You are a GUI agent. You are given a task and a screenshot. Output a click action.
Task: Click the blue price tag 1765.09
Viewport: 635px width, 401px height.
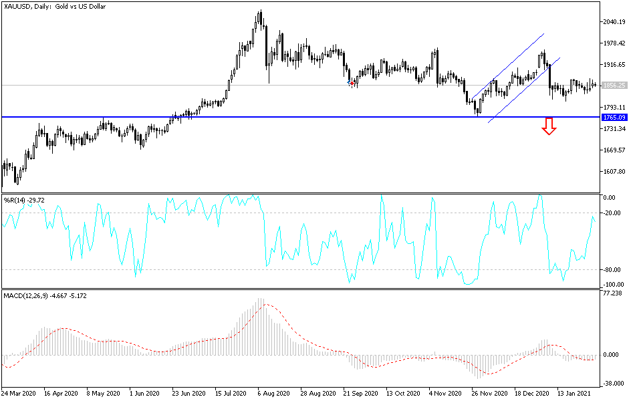click(x=615, y=118)
